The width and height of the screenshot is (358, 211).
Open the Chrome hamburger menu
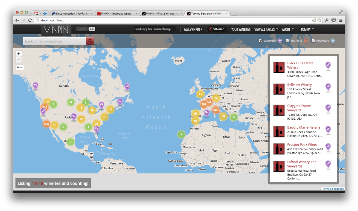341,20
